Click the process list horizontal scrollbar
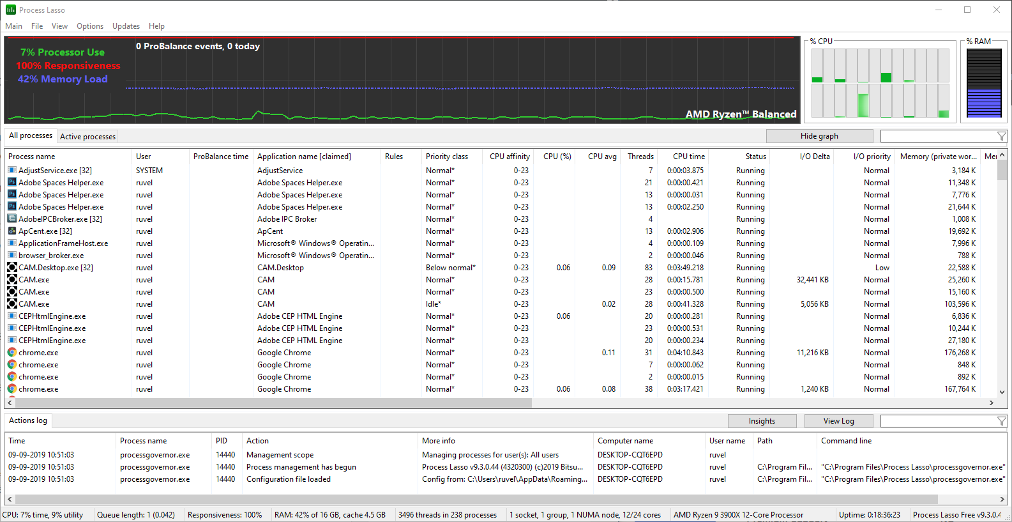The width and height of the screenshot is (1012, 522). point(273,403)
